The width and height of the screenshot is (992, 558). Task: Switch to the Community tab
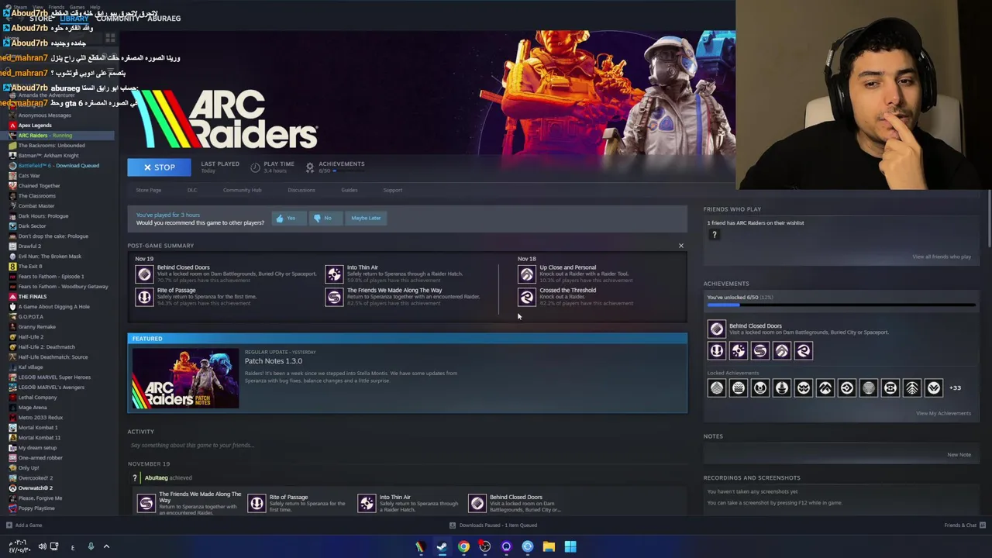118,19
